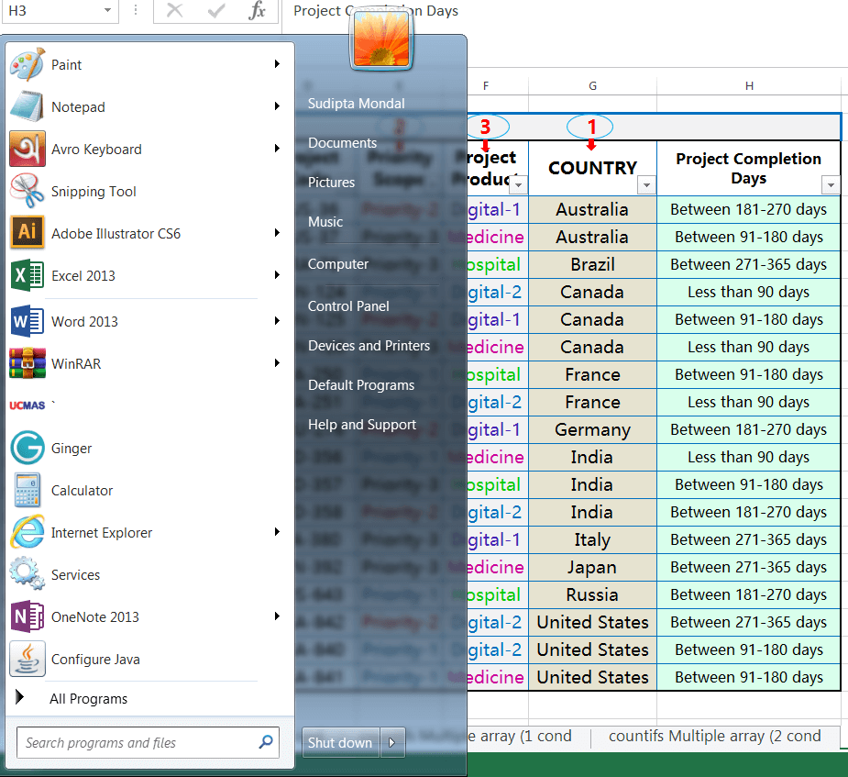Select the Italy country cell

point(593,539)
